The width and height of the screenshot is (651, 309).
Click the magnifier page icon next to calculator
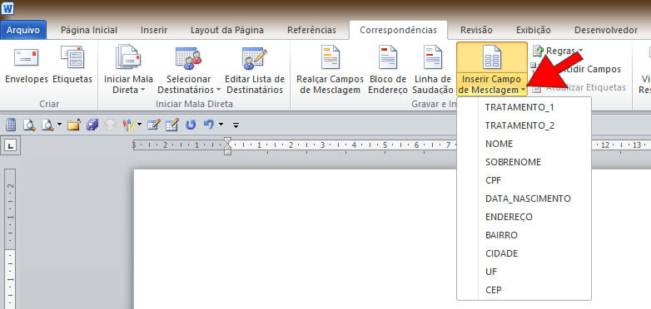(x=29, y=125)
